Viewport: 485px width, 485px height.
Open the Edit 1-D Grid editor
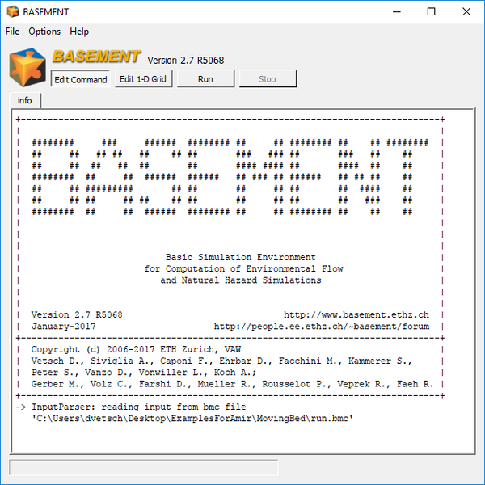click(x=143, y=79)
